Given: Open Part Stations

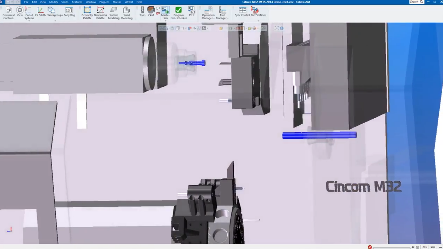Looking at the screenshot, I should 258,12.
